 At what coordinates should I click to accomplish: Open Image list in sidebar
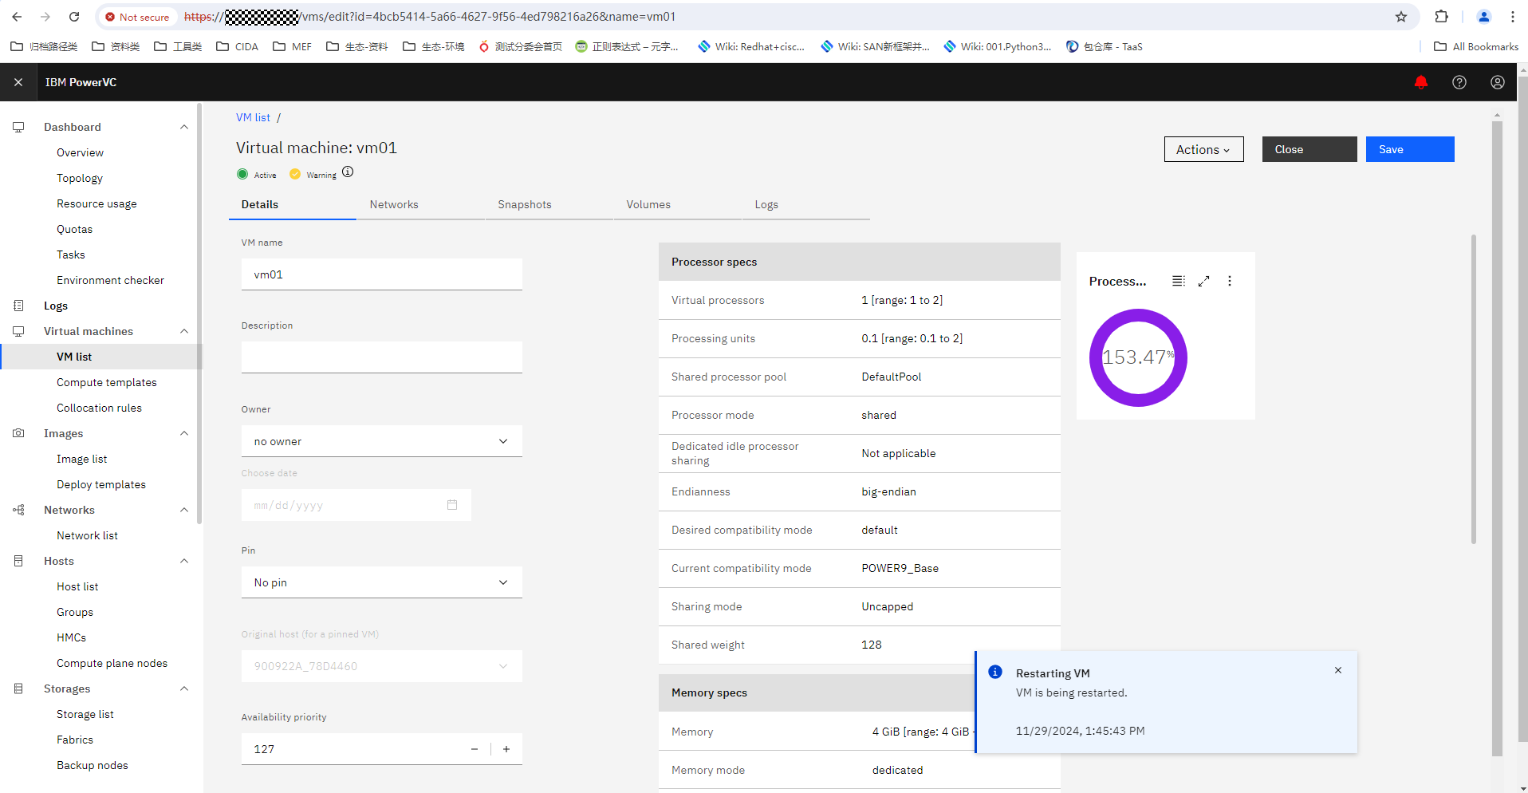(x=81, y=459)
